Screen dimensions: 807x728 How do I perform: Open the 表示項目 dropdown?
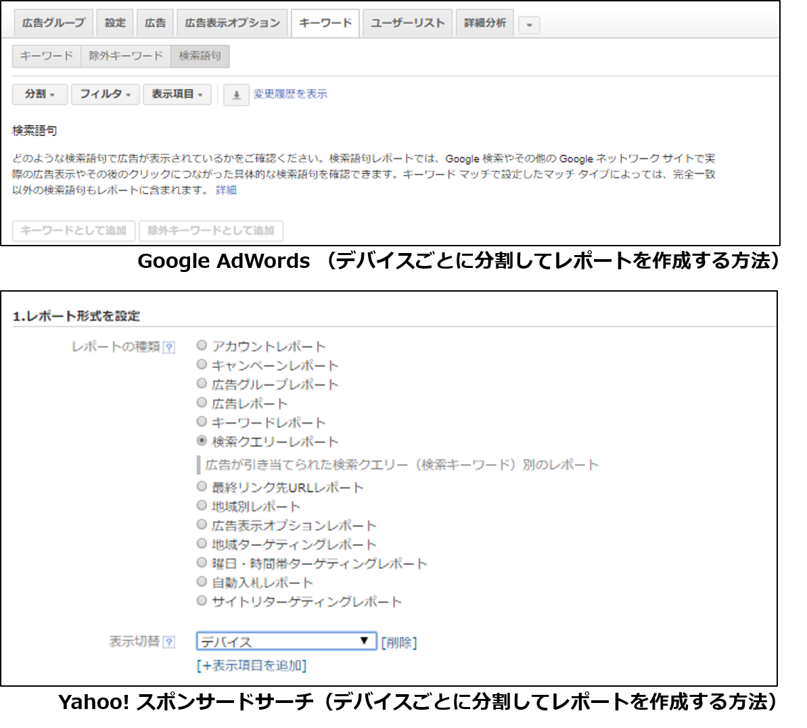(x=177, y=94)
